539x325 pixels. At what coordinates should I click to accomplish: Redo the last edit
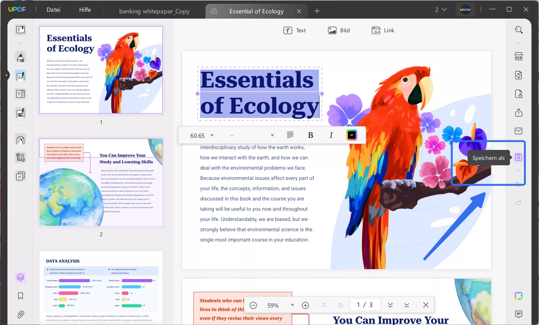pyautogui.click(x=519, y=203)
